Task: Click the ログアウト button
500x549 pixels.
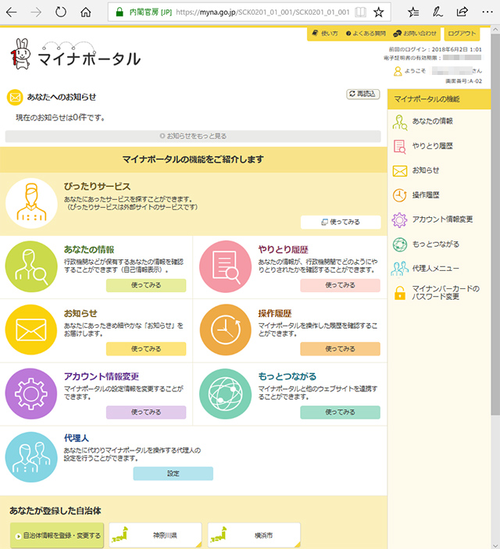Action: tap(462, 34)
